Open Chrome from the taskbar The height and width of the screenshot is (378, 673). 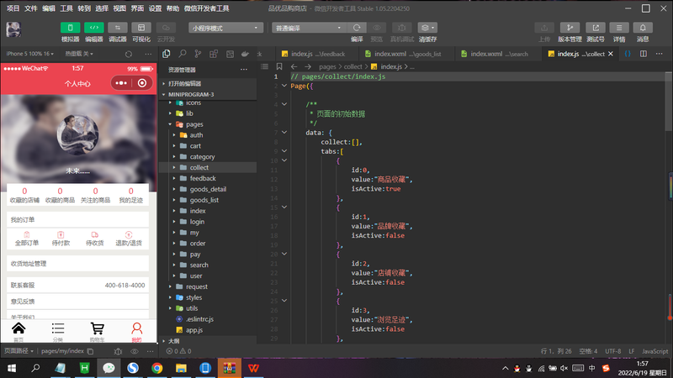coord(157,368)
